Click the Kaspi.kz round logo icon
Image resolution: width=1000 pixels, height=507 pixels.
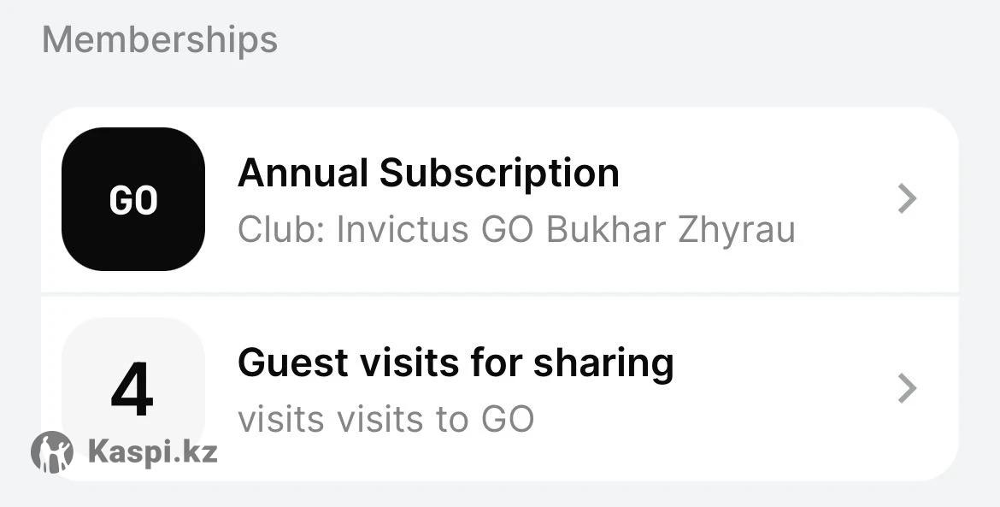(x=52, y=452)
